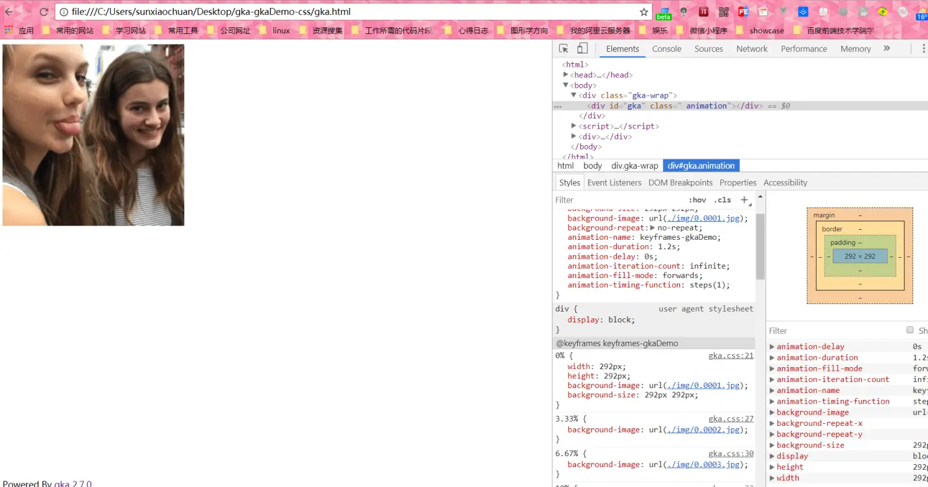
Task: Open gka.css:30 source link
Action: coord(731,453)
